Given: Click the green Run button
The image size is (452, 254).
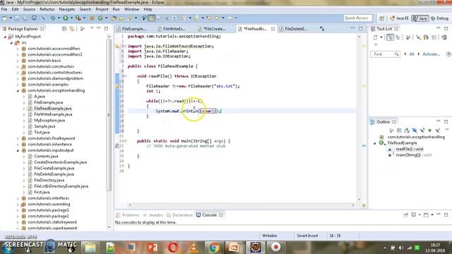Looking at the screenshot, I should coord(66,18).
